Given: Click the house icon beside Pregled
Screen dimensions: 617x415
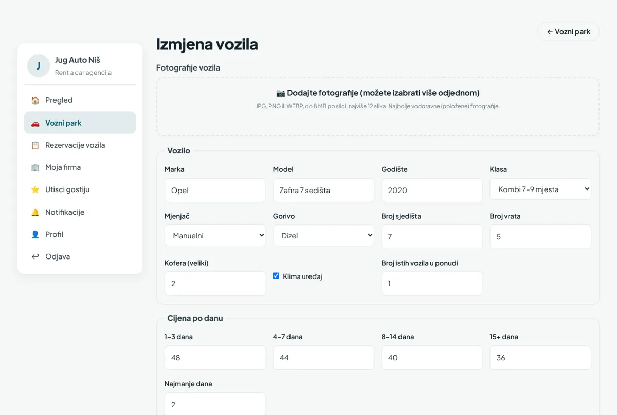Looking at the screenshot, I should click(x=35, y=100).
